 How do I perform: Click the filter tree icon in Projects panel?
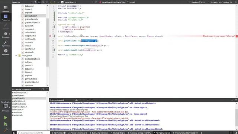35,2
